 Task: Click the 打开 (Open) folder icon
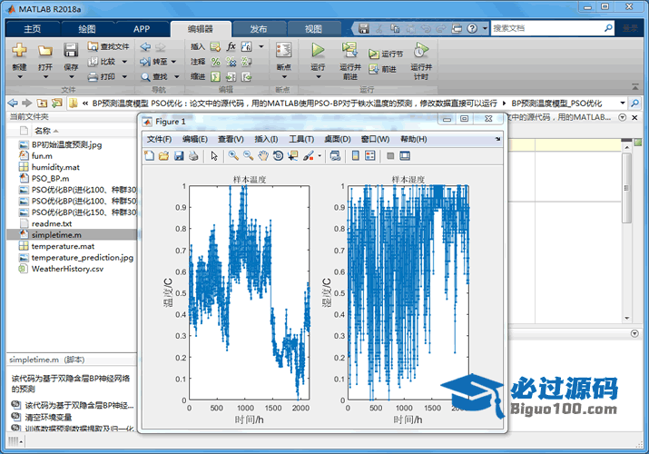(45, 51)
